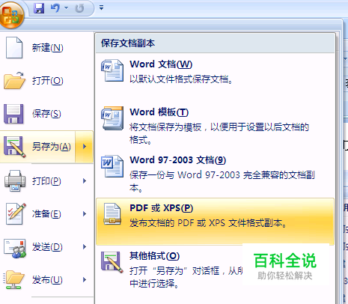Click the round Office button
The width and height of the screenshot is (348, 304).
(x=11, y=15)
